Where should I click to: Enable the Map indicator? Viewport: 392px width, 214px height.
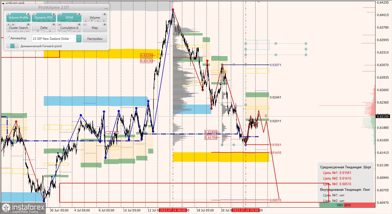(95, 28)
